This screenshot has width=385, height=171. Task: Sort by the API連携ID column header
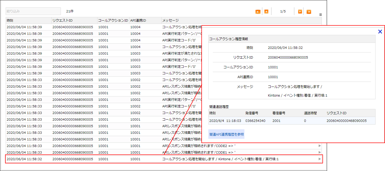[145, 20]
